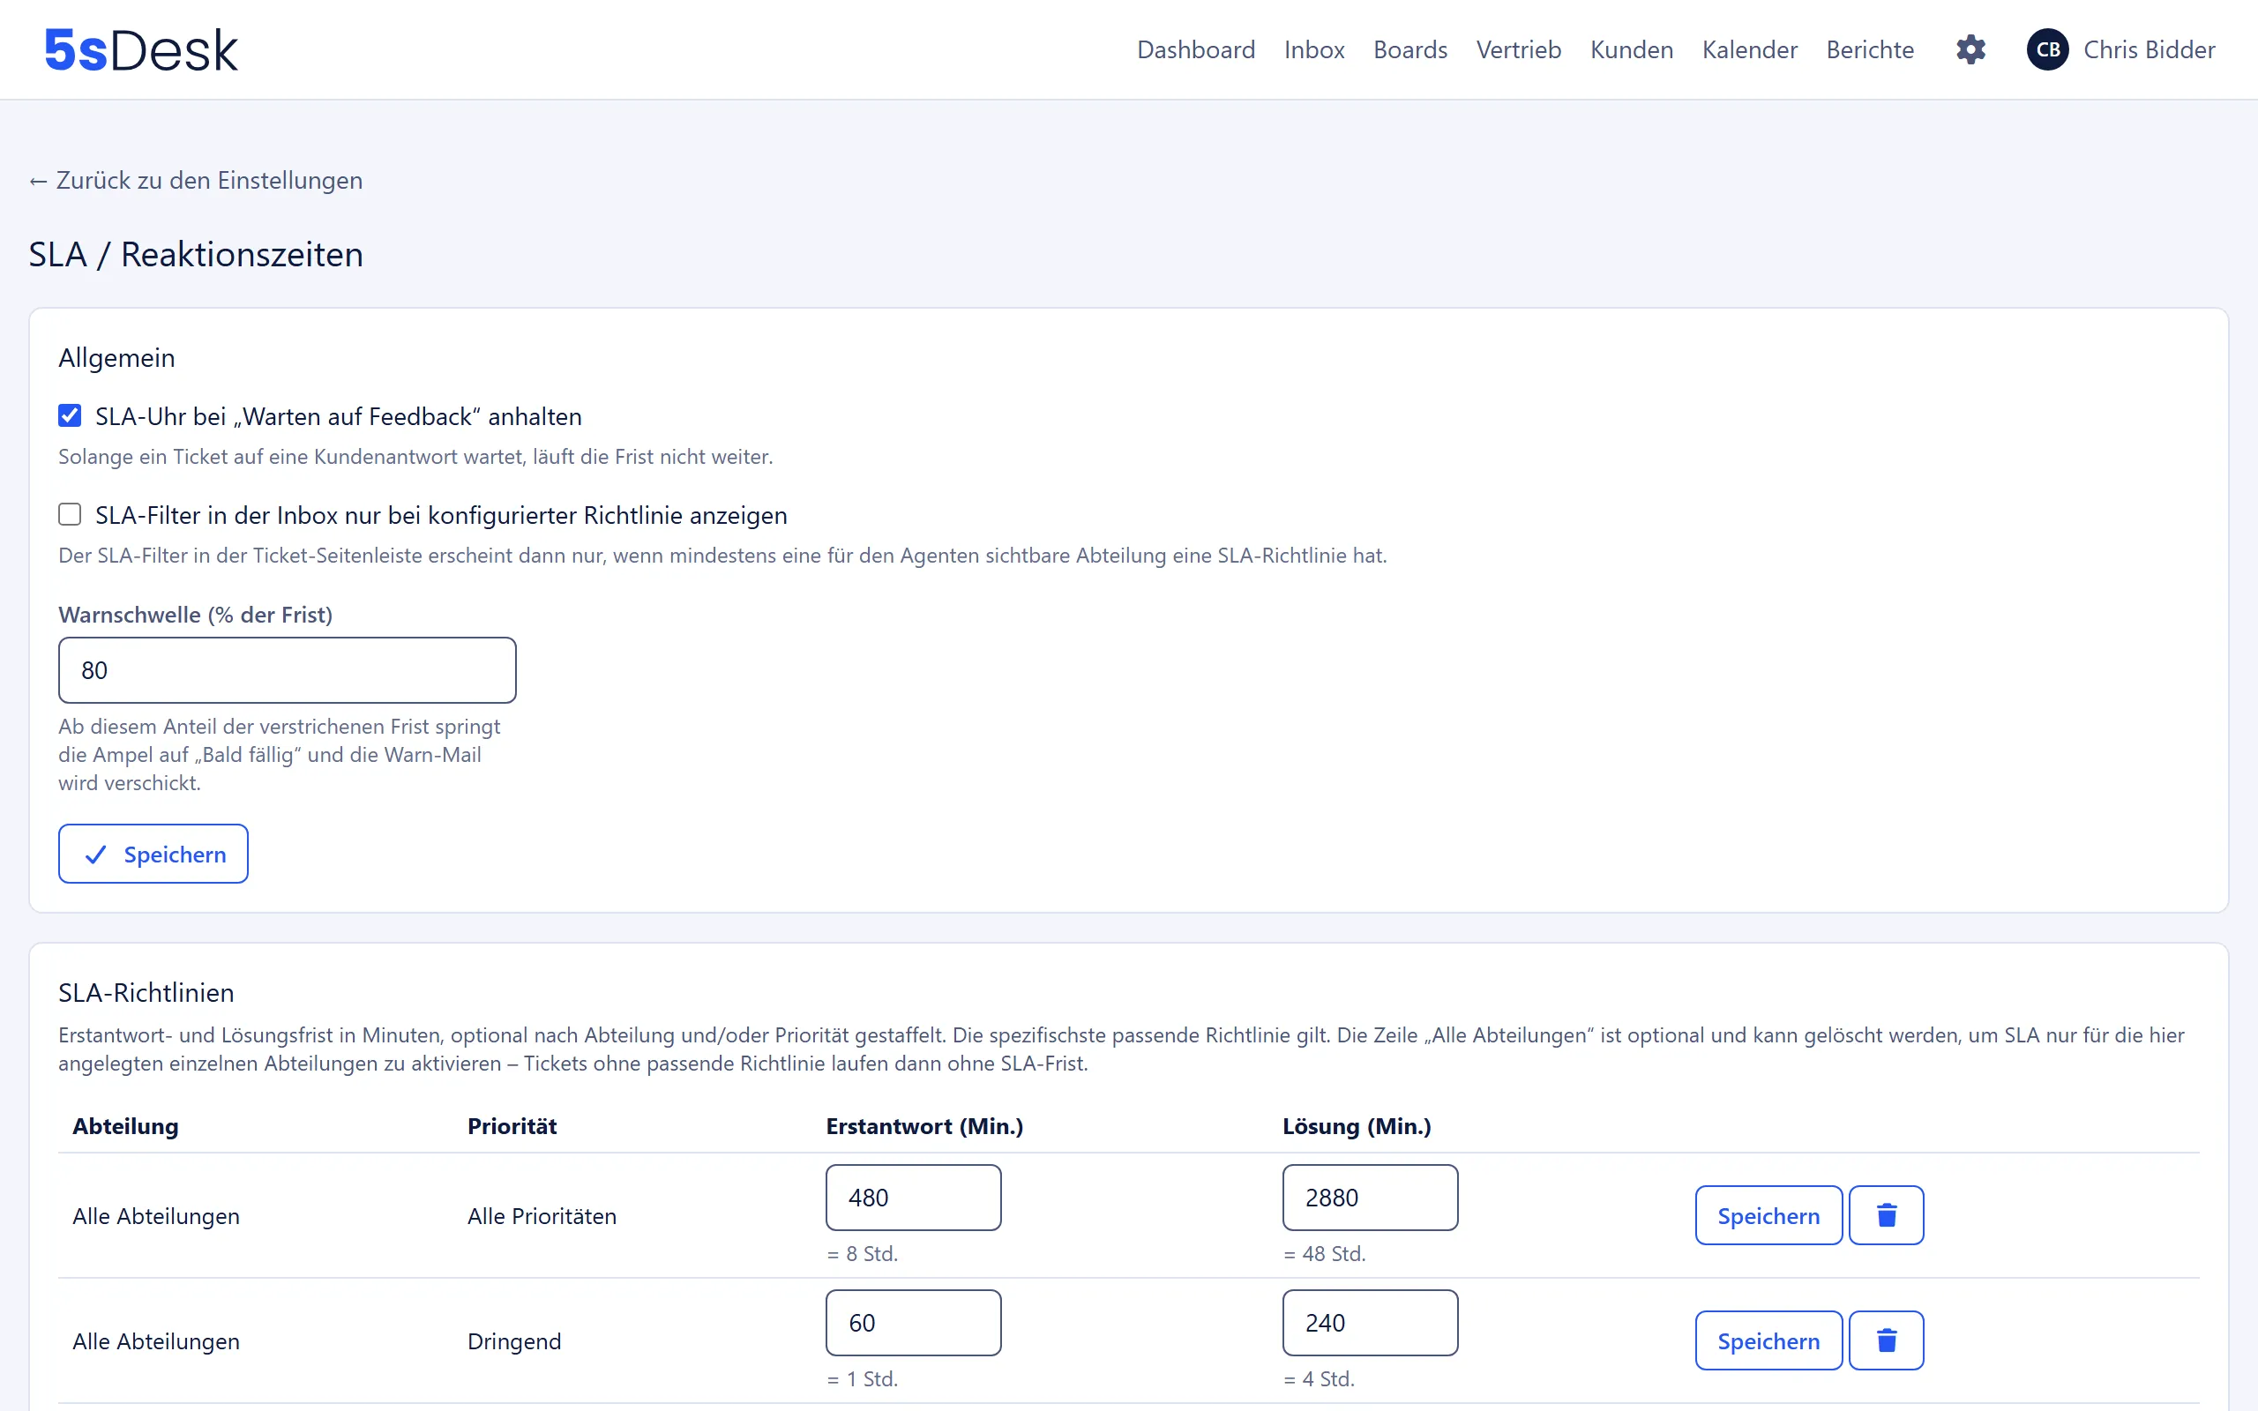The height and width of the screenshot is (1411, 2258).
Task: Open the settings gear icon
Action: point(1970,49)
